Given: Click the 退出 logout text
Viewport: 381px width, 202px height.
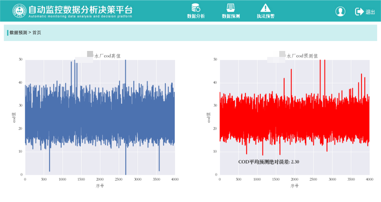Looking at the screenshot, I should 370,12.
